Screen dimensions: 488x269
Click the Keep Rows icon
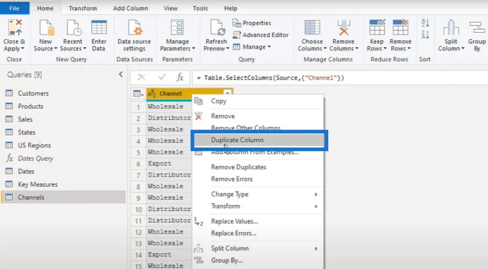coord(377,27)
